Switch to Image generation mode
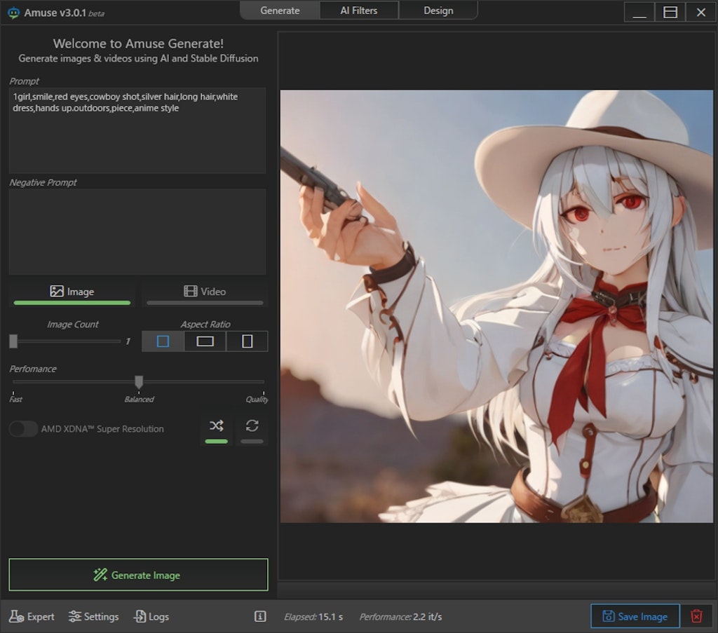 72,292
